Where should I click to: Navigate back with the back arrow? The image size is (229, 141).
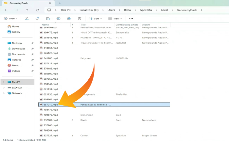click(x=6, y=10)
